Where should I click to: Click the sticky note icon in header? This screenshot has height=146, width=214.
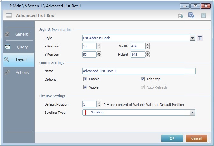203,15
